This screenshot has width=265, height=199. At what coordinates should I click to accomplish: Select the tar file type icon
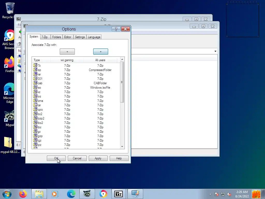coord(35,105)
